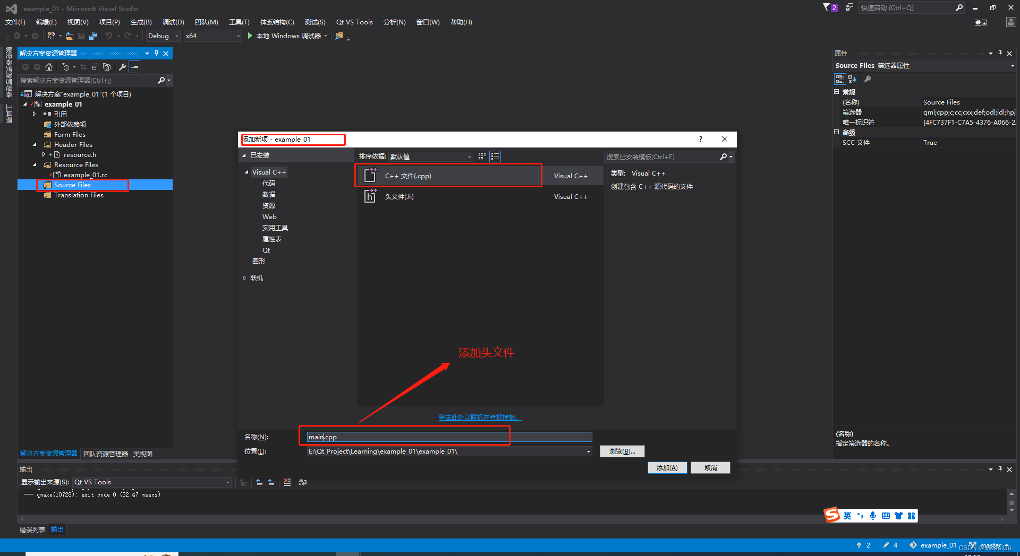This screenshot has height=556, width=1020.
Task: Click the find templates online link
Action: point(480,418)
